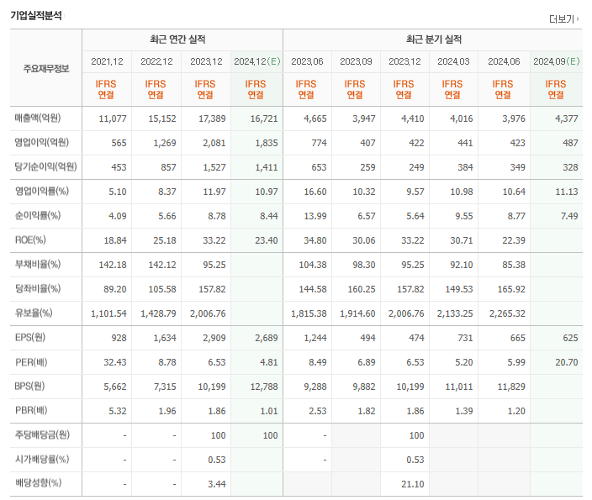The height and width of the screenshot is (500, 592).
Task: Click the 2024.12(E) estimate column header
Action: [257, 61]
